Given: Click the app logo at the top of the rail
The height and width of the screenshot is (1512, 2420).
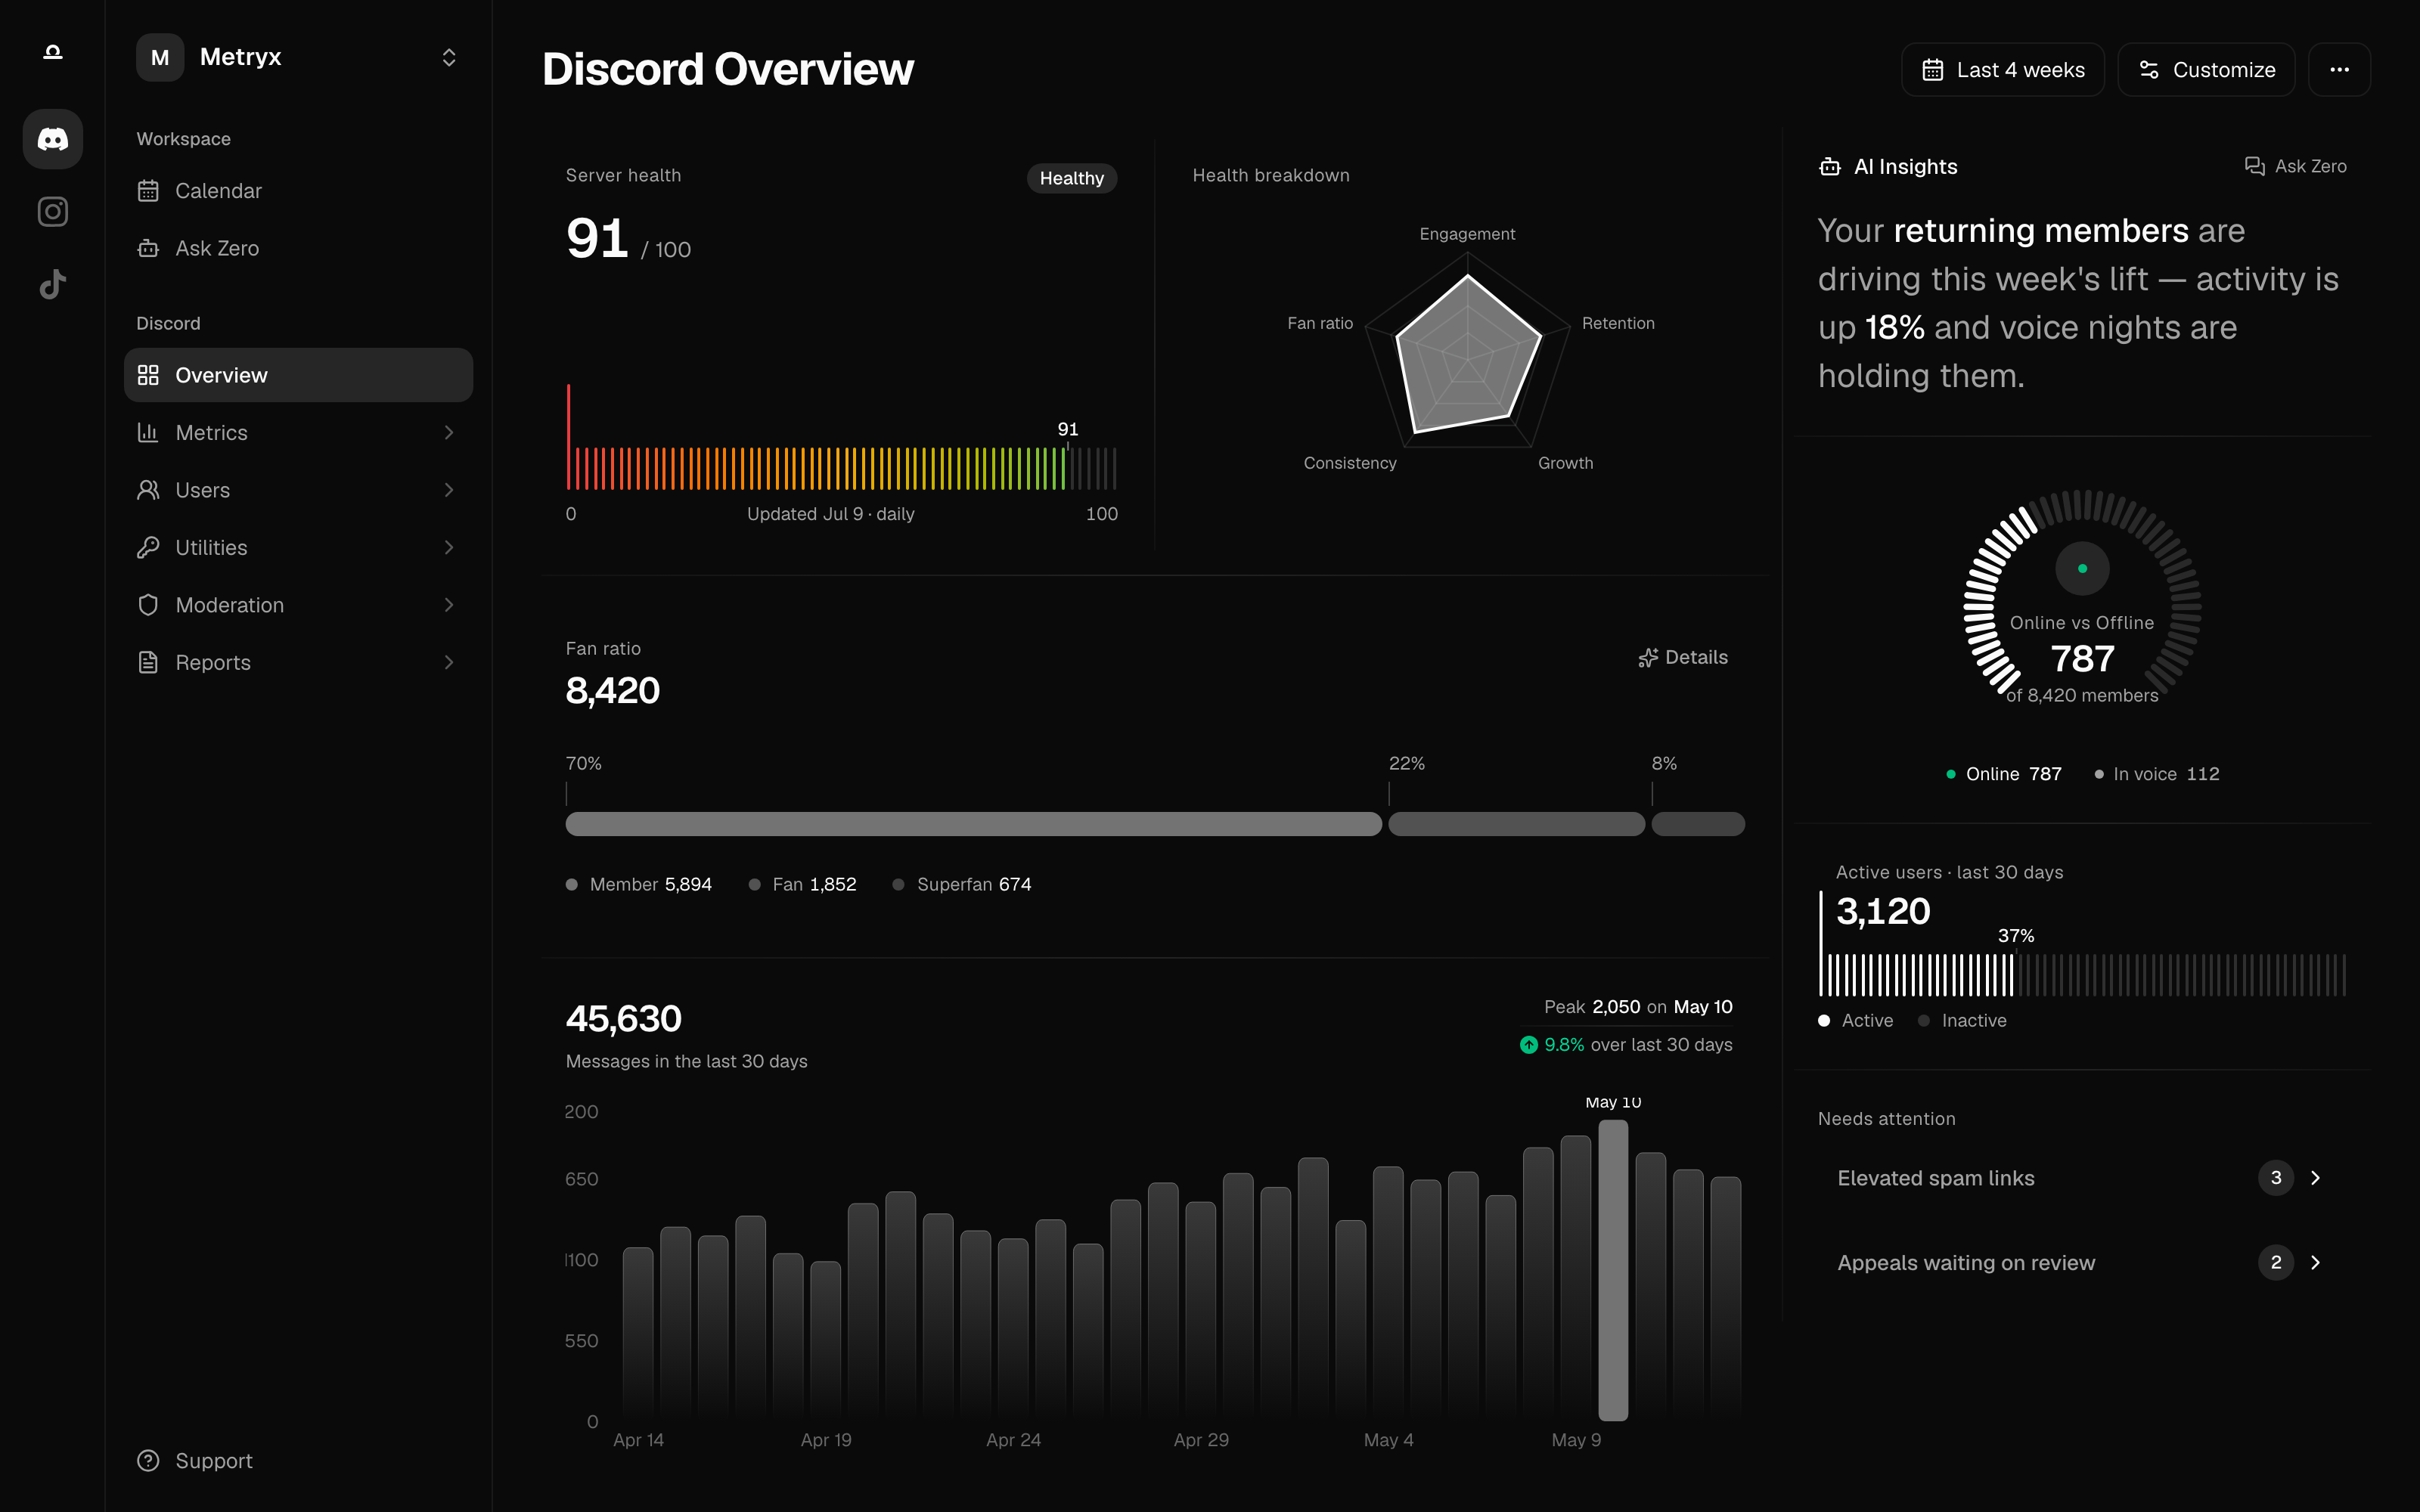Looking at the screenshot, I should click(x=52, y=52).
